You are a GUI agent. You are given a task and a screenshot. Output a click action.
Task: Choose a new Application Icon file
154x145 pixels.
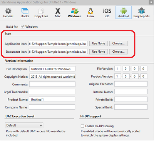[x=118, y=43]
